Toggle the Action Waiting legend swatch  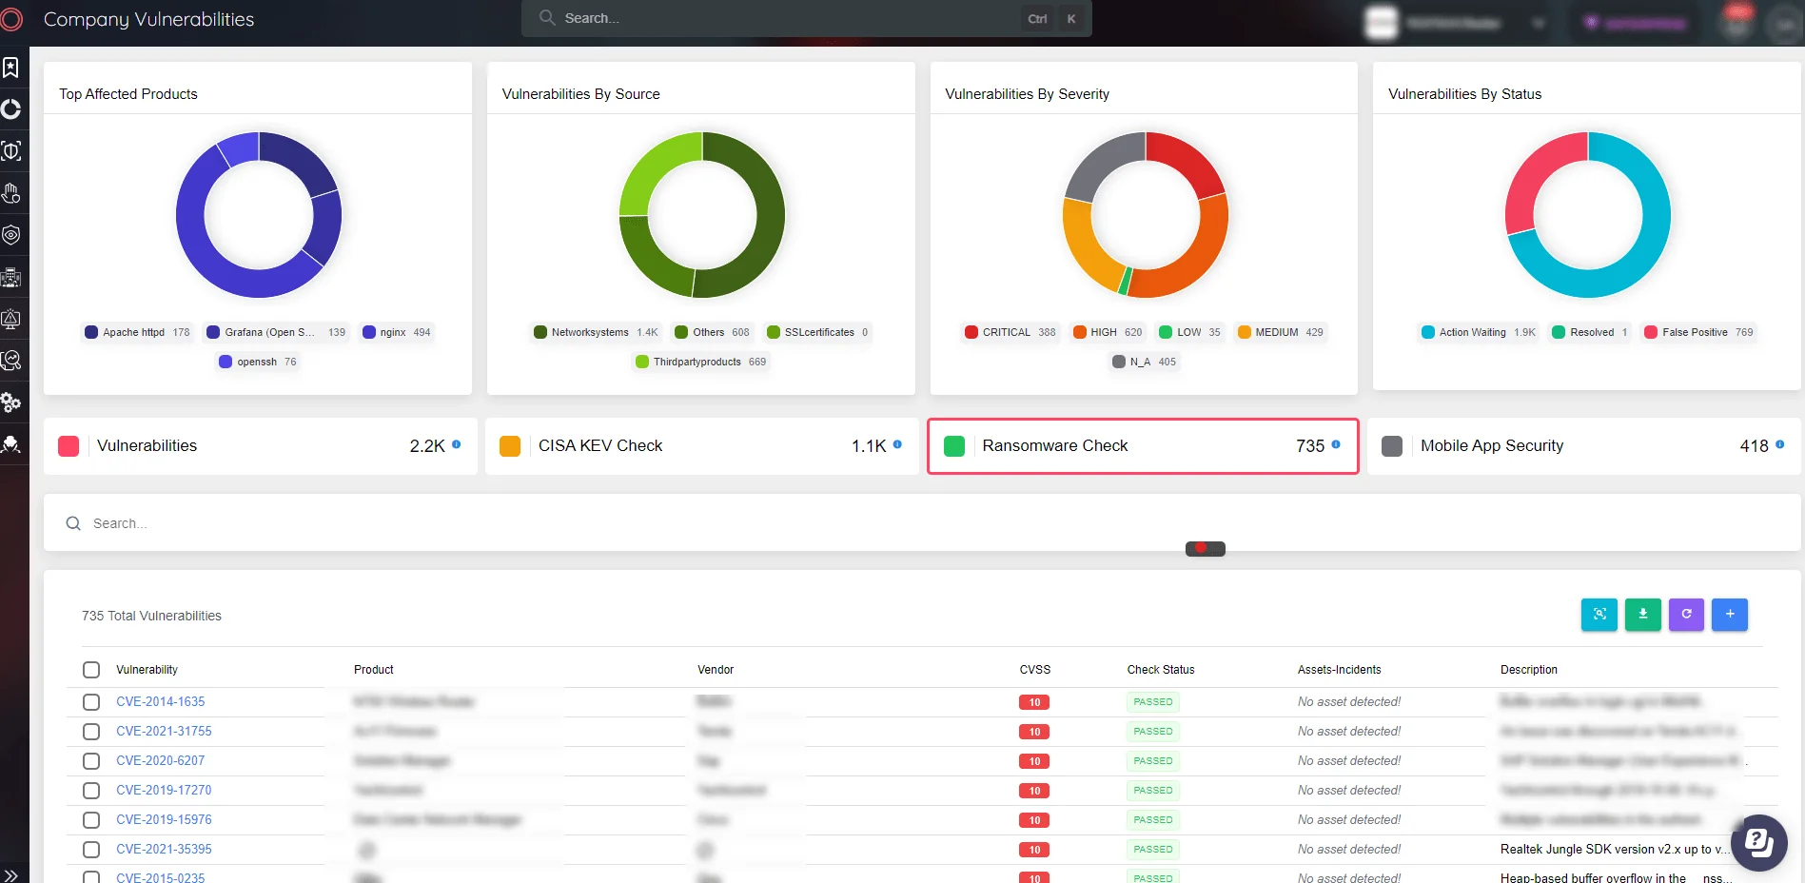[x=1428, y=332]
